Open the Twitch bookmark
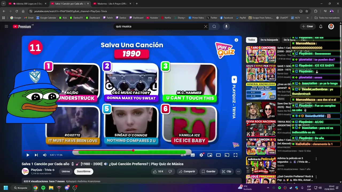Viewport: 342px width, 192px height. pos(108,18)
